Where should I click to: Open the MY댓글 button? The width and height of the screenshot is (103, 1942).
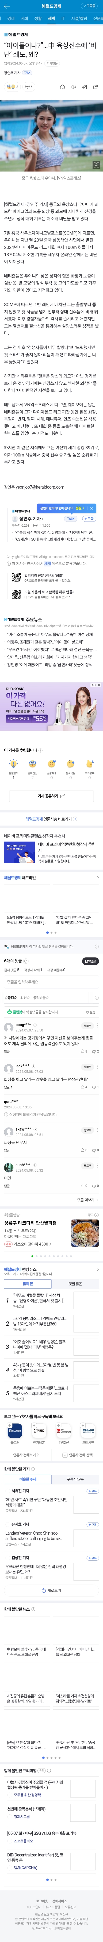click(90, 961)
